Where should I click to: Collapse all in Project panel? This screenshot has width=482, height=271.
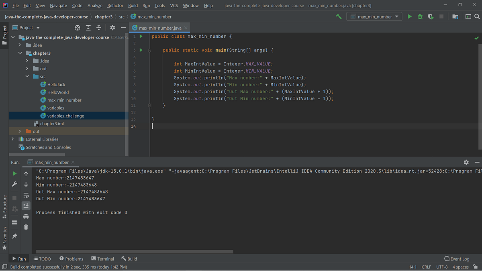tap(99, 28)
